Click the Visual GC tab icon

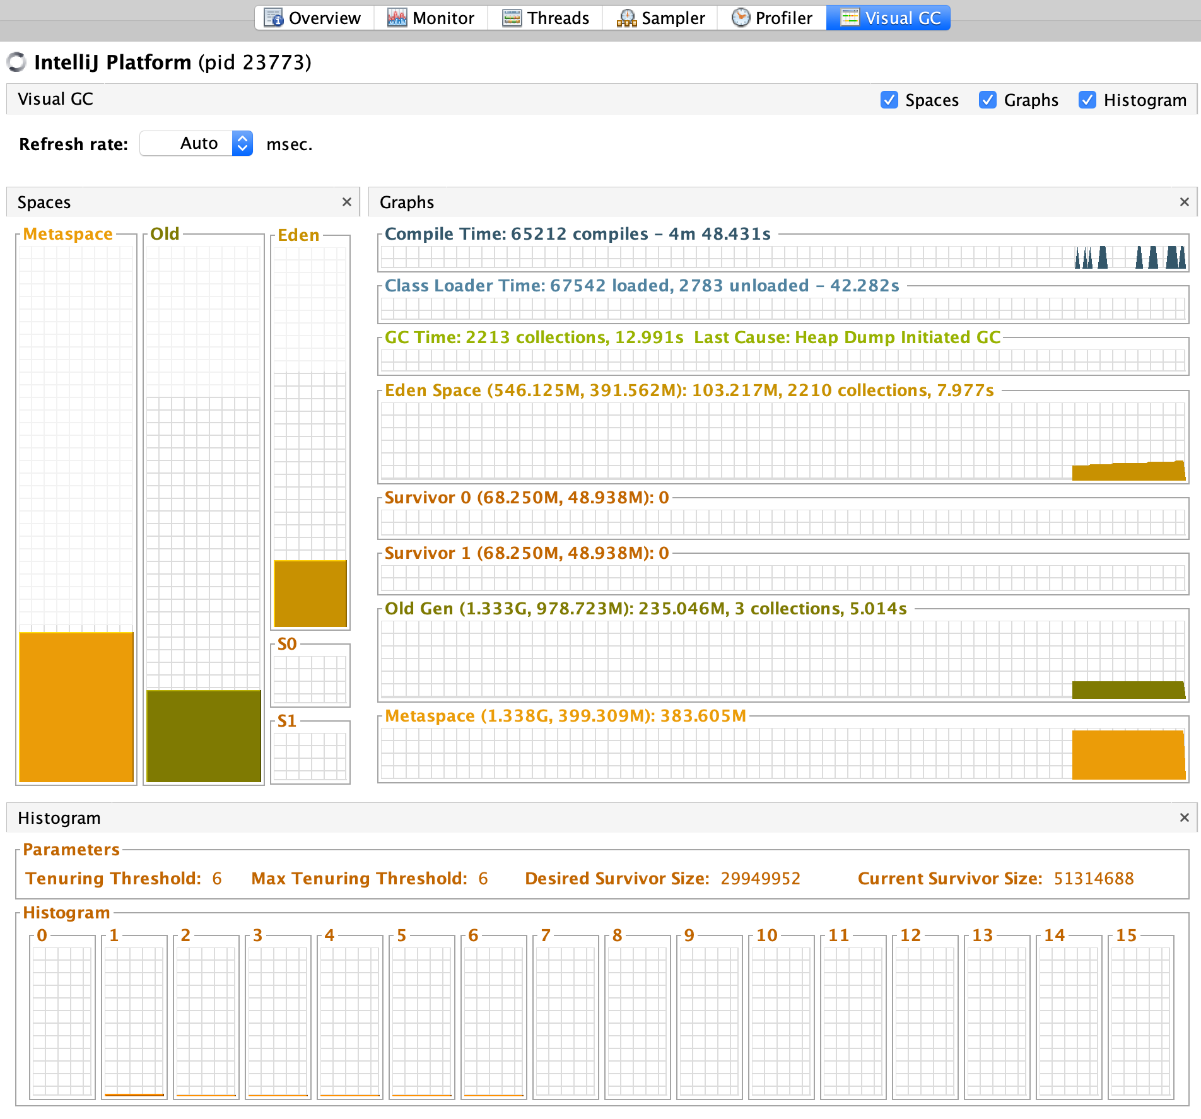click(850, 17)
